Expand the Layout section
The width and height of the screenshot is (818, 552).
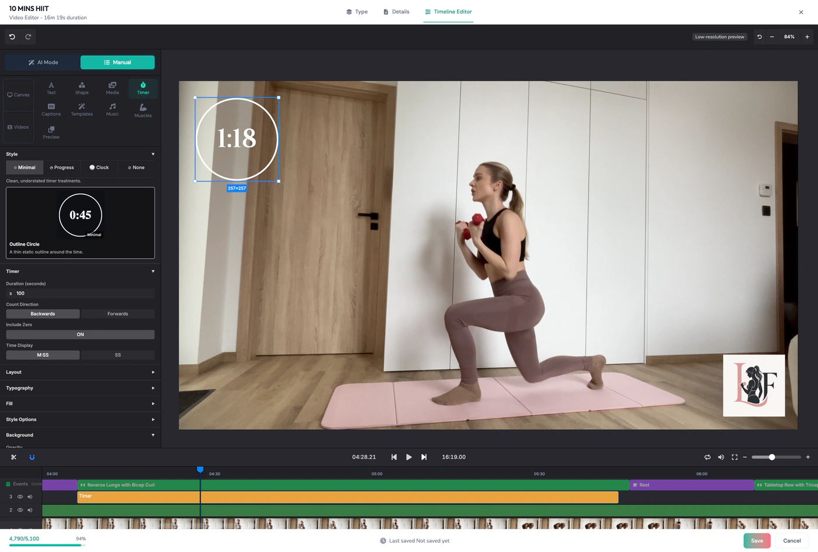point(81,372)
